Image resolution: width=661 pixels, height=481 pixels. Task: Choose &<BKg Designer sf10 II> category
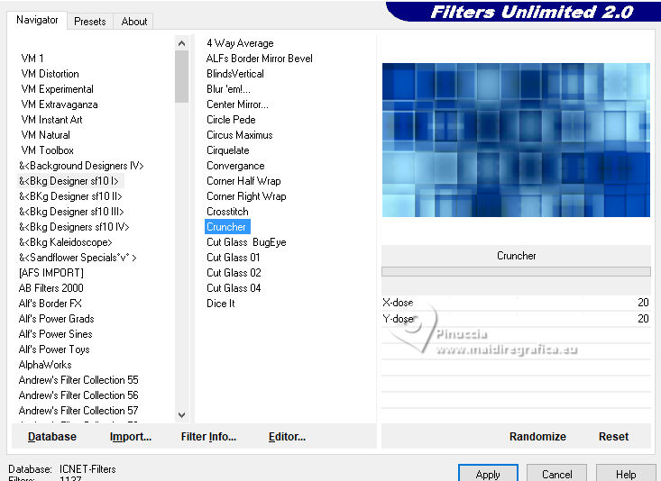[x=70, y=196]
